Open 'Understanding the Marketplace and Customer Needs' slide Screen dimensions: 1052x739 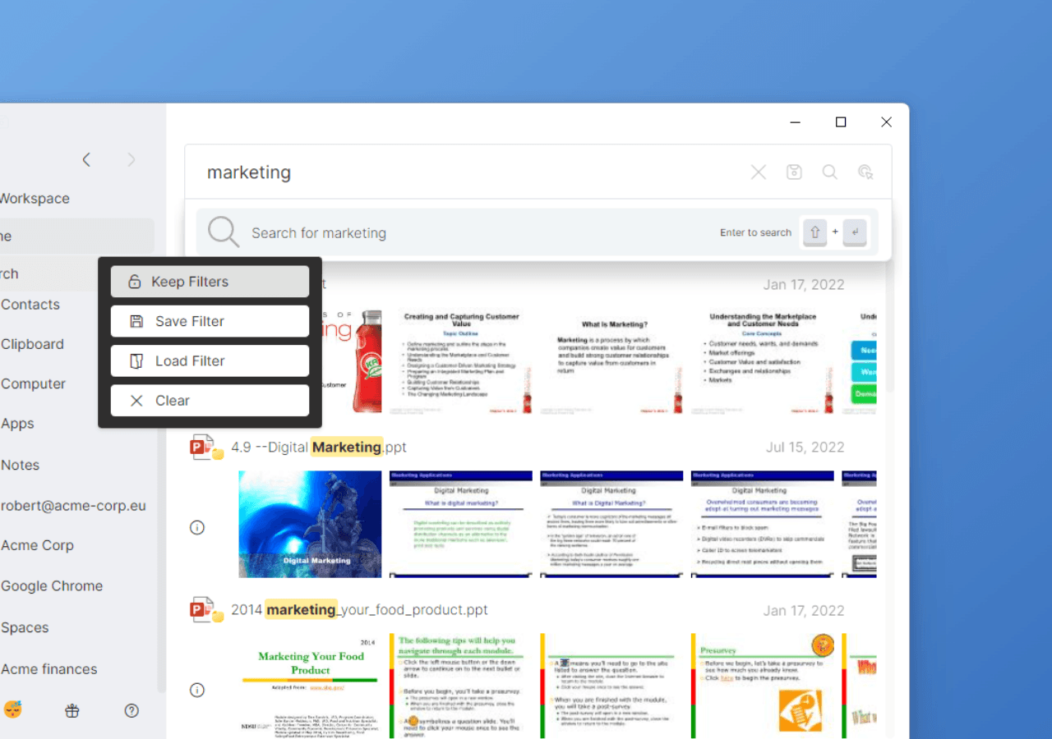coord(763,361)
